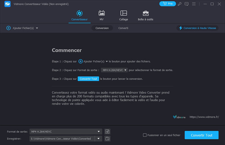Expand the Enregistrer path dropdown arrow
Screen dimensions: 225x145
[98, 139]
